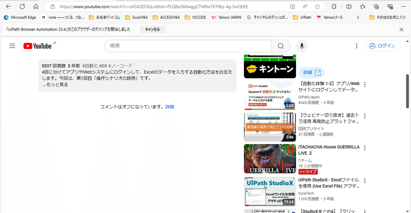This screenshot has height=213, width=411.
Task: Open the browser home page icon
Action: (36, 7)
